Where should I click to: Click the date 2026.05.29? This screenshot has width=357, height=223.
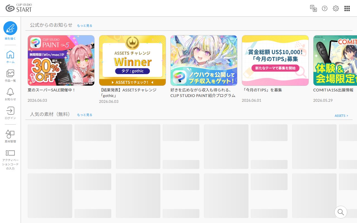coord(323,100)
